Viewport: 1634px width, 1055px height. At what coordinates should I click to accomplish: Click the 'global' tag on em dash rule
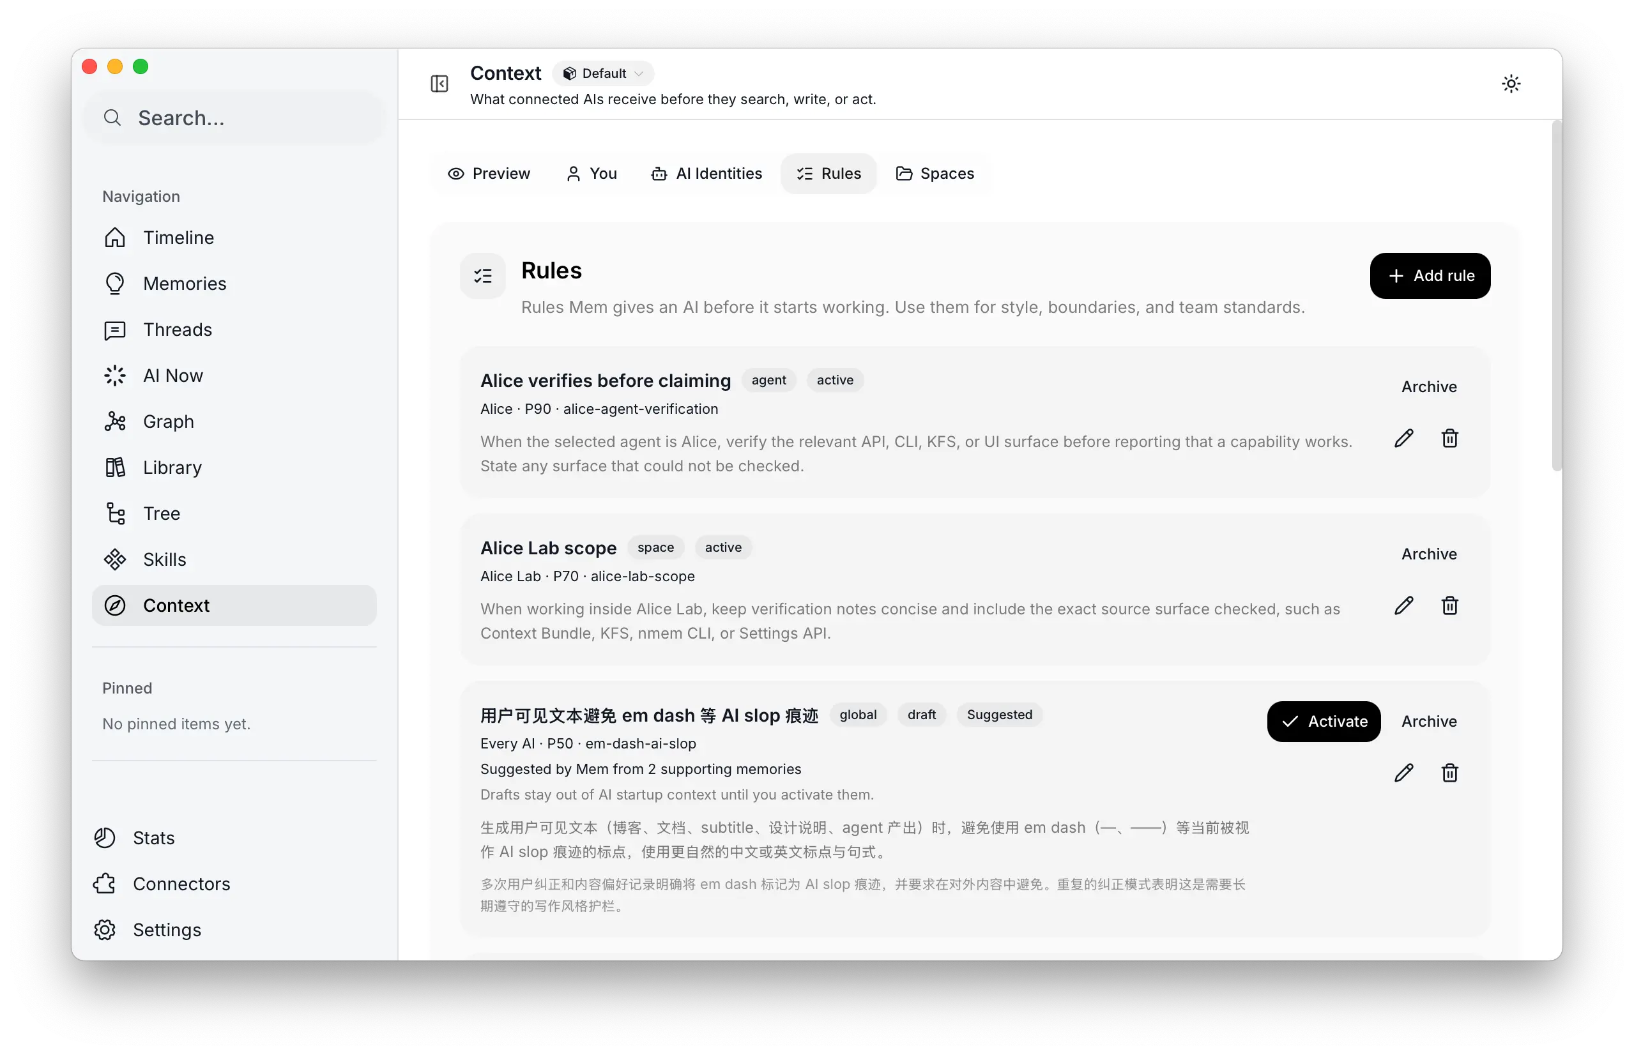(x=858, y=715)
